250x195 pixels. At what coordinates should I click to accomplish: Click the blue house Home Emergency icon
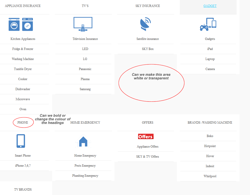pos(83,141)
